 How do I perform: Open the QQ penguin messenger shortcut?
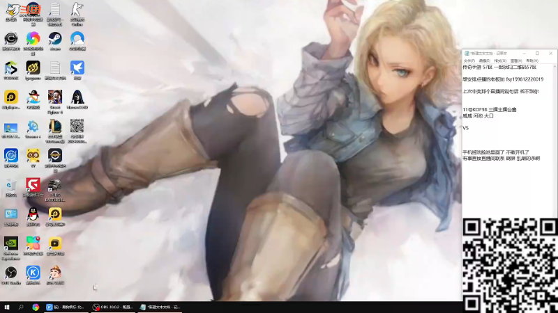(x=33, y=214)
